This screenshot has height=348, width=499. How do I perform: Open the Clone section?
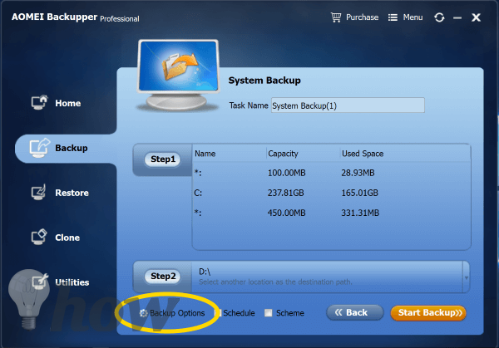pos(67,238)
